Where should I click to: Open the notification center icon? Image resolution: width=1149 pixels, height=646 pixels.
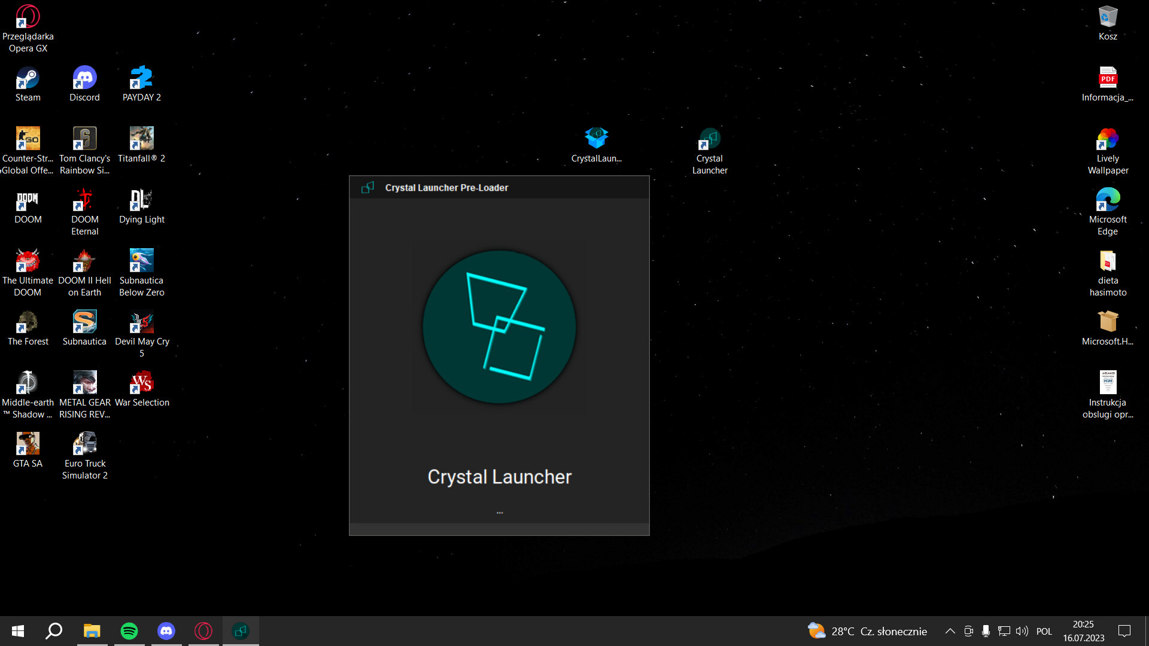(x=1124, y=631)
